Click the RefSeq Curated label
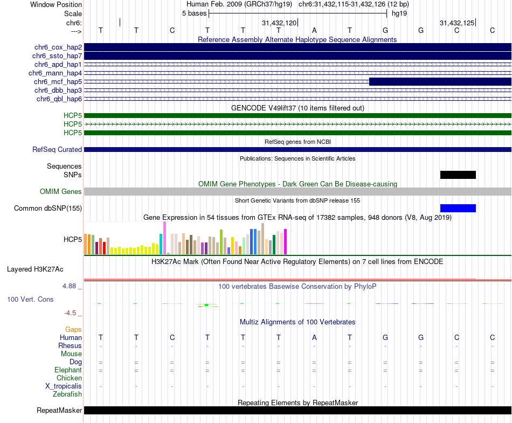 tap(57, 149)
